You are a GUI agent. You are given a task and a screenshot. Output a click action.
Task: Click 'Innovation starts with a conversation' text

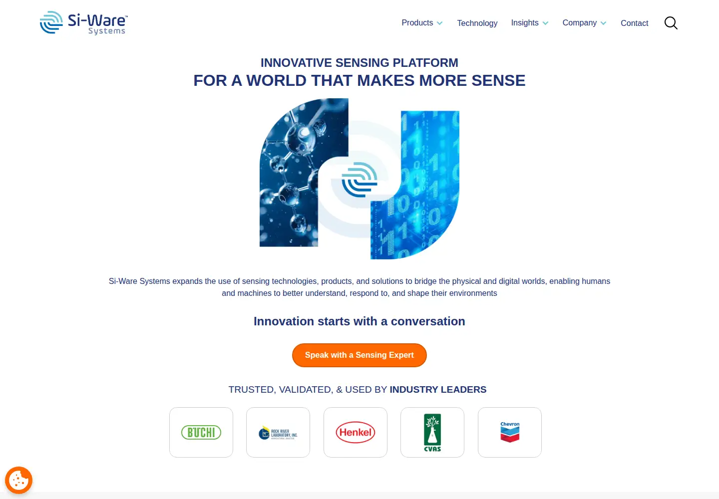359,321
